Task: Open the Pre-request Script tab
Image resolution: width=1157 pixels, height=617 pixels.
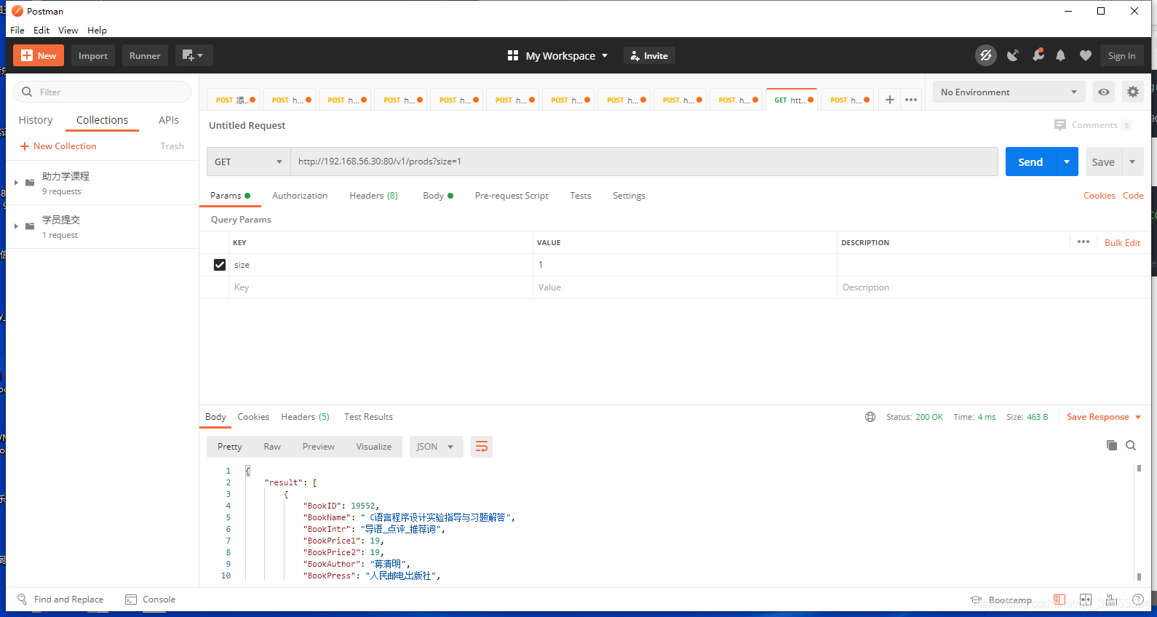Action: point(512,196)
